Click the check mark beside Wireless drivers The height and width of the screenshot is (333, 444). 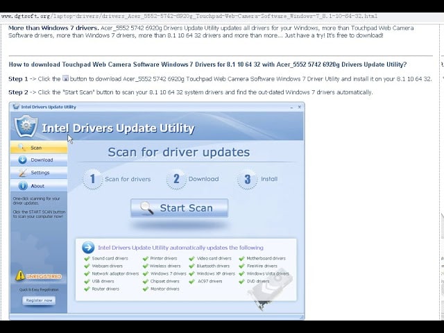tap(146, 266)
